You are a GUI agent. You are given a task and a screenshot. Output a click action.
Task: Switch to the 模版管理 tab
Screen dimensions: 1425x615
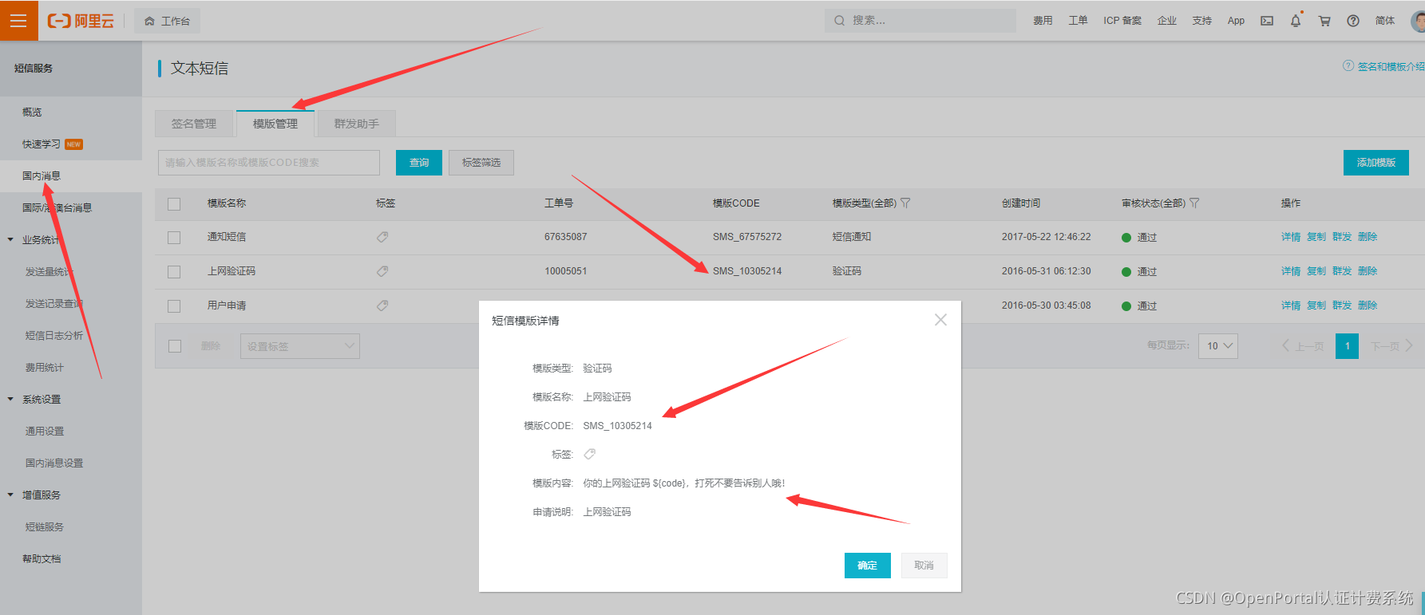point(275,124)
